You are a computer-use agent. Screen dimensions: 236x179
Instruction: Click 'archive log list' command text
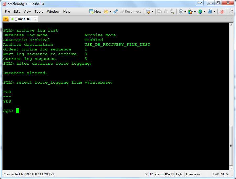click(37, 30)
